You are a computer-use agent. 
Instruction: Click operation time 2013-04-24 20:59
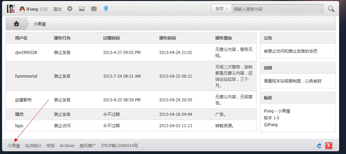coord(176,100)
